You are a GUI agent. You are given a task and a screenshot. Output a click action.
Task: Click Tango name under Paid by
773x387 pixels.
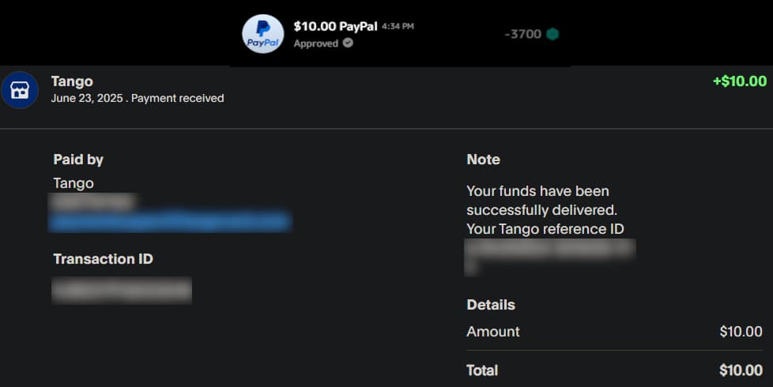click(x=74, y=183)
